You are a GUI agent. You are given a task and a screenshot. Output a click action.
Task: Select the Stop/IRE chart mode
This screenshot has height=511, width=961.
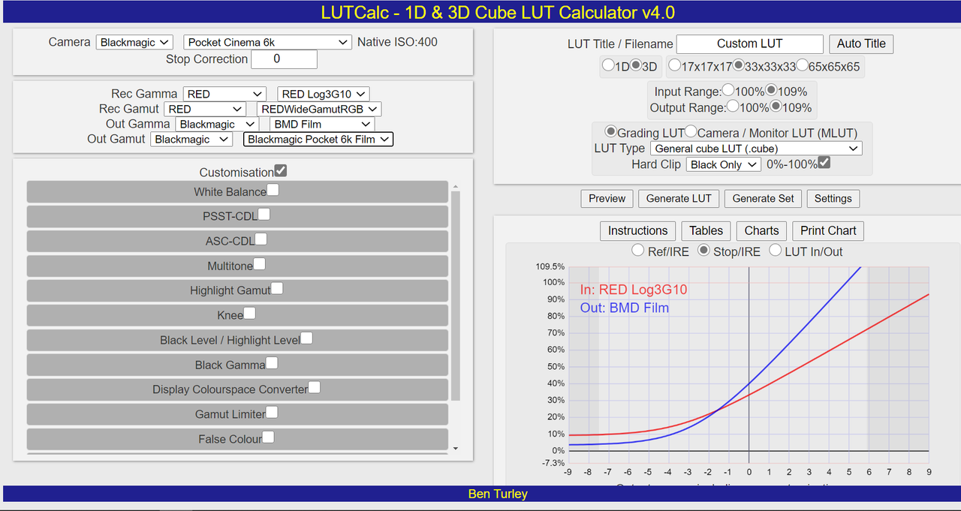[x=703, y=250]
